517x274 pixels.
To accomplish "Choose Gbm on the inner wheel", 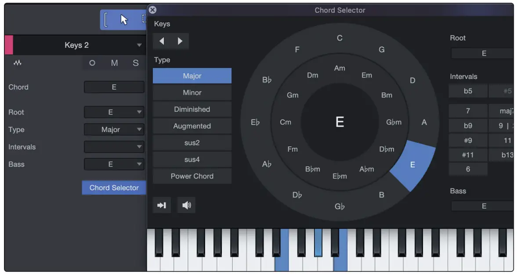I will tap(394, 122).
